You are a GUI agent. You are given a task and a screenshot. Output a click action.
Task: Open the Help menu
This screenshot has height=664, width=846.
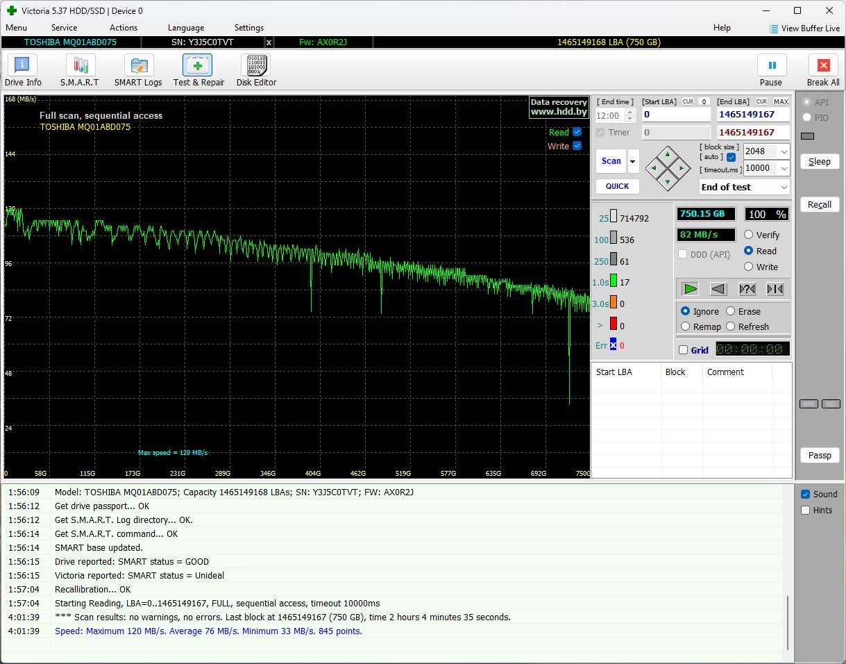722,28
